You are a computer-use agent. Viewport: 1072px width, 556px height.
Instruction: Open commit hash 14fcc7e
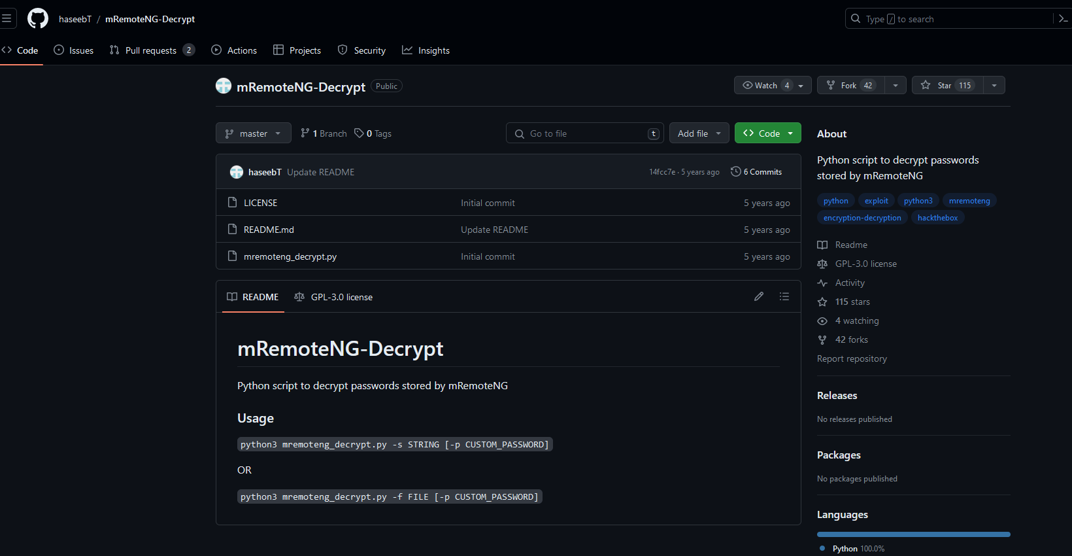tap(662, 172)
